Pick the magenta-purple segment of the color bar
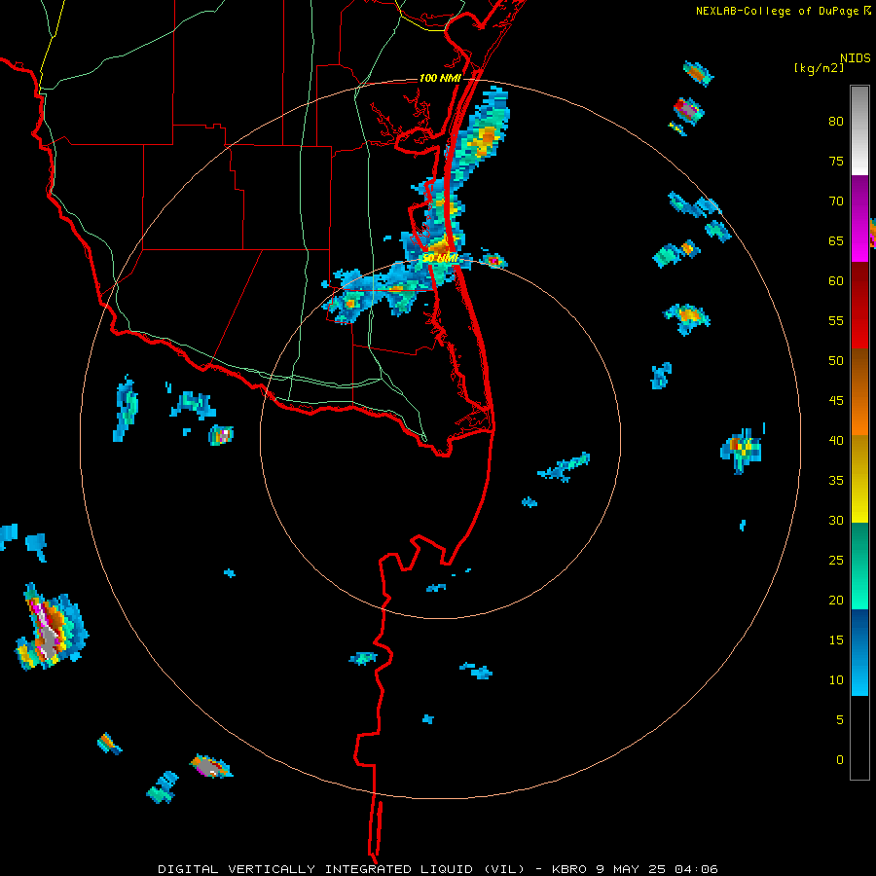876x876 pixels. (x=859, y=218)
